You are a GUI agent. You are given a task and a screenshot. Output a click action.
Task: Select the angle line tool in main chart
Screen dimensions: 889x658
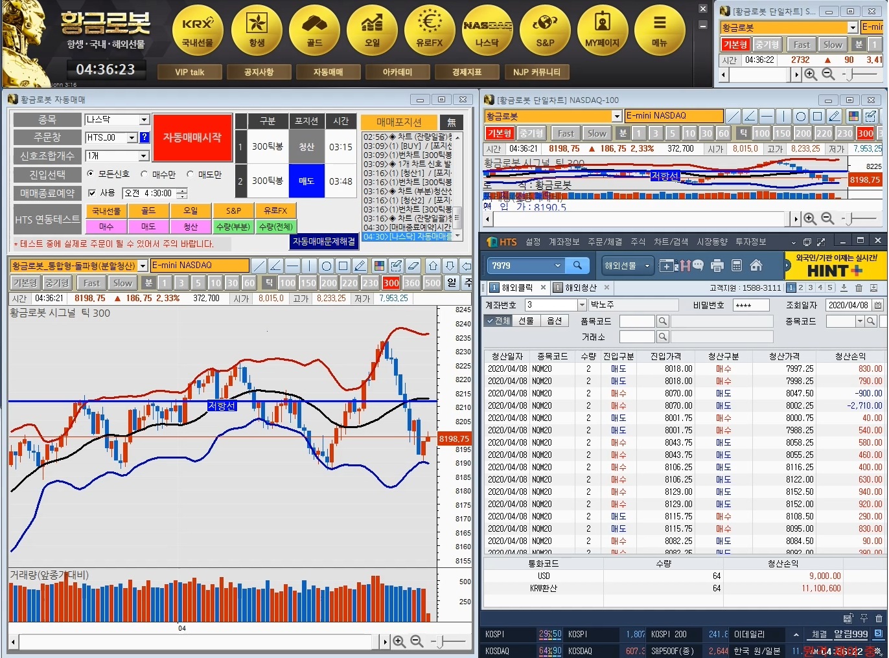point(275,266)
